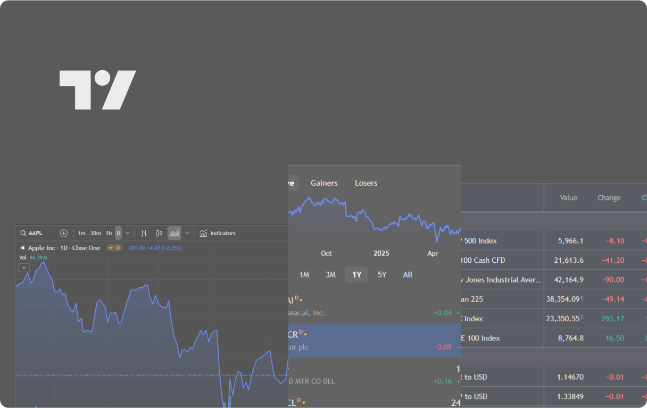Viewport: 647px width, 408px height.
Task: Click the currency value 1.33849
Action: click(x=570, y=397)
